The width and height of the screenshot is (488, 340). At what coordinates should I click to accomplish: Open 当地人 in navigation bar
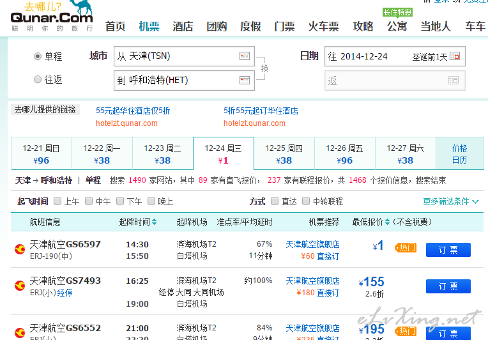(x=436, y=26)
